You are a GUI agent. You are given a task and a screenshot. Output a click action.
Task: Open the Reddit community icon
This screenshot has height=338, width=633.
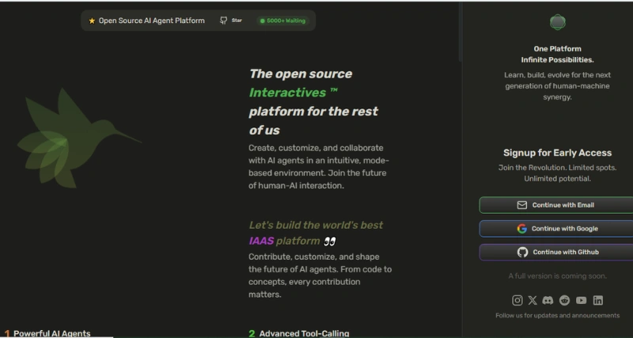click(564, 300)
